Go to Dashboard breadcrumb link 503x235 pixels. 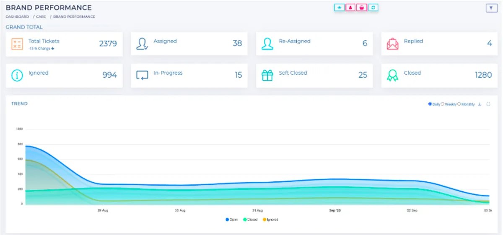[17, 17]
